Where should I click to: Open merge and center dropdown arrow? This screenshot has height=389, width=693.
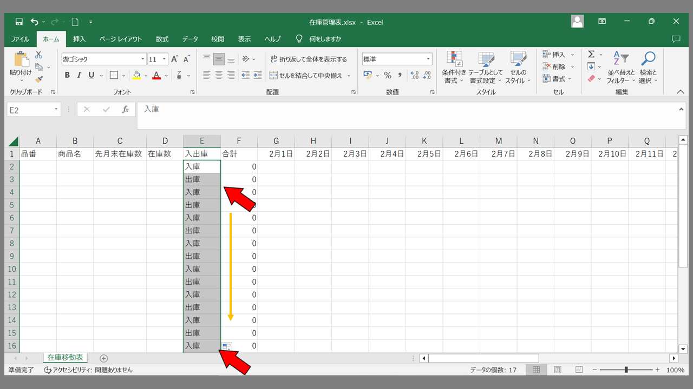(349, 76)
